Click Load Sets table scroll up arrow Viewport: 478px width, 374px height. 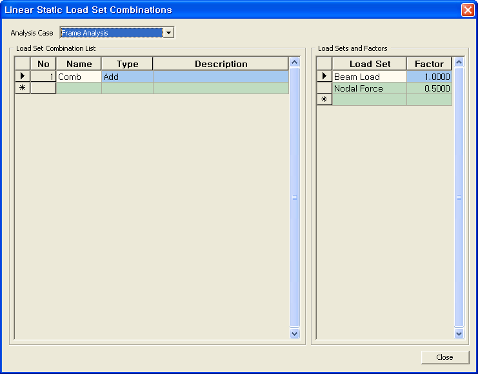point(459,63)
